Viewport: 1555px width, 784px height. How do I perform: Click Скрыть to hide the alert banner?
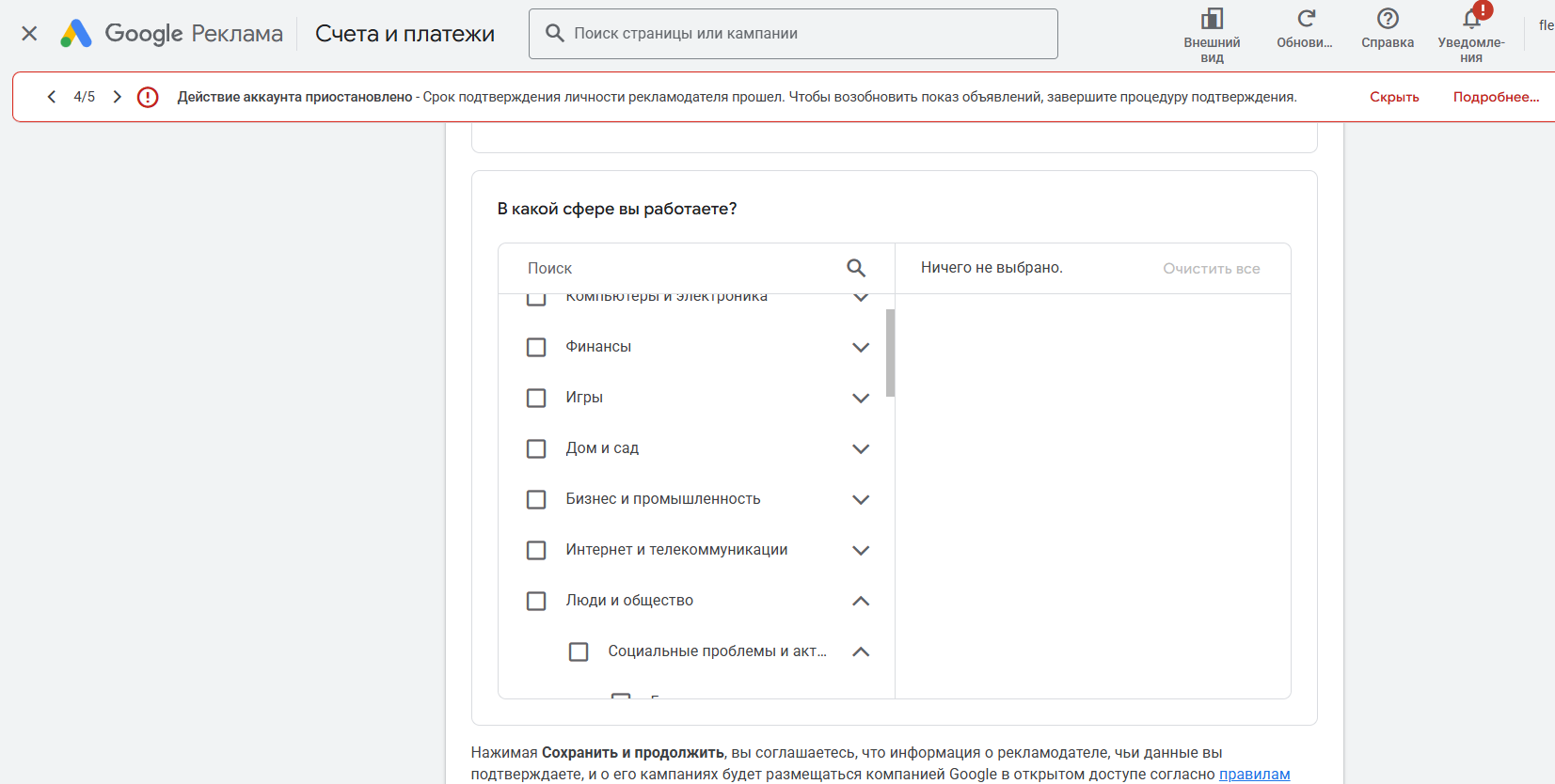[x=1394, y=97]
